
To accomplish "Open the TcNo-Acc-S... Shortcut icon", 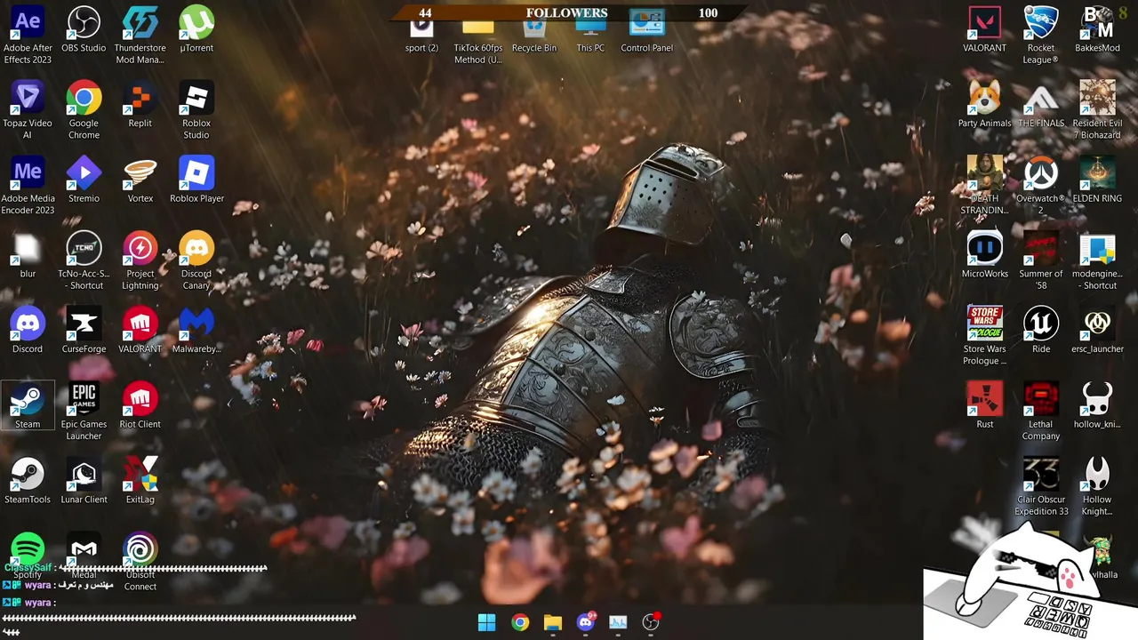I will 84,261.
